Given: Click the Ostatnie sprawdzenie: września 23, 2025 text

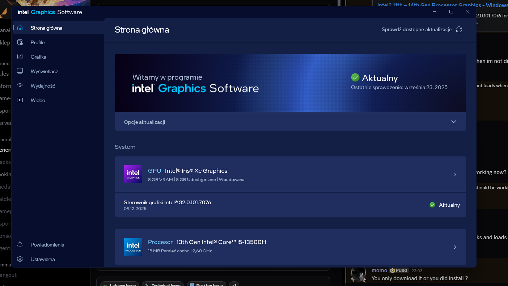Looking at the screenshot, I should coord(399,87).
